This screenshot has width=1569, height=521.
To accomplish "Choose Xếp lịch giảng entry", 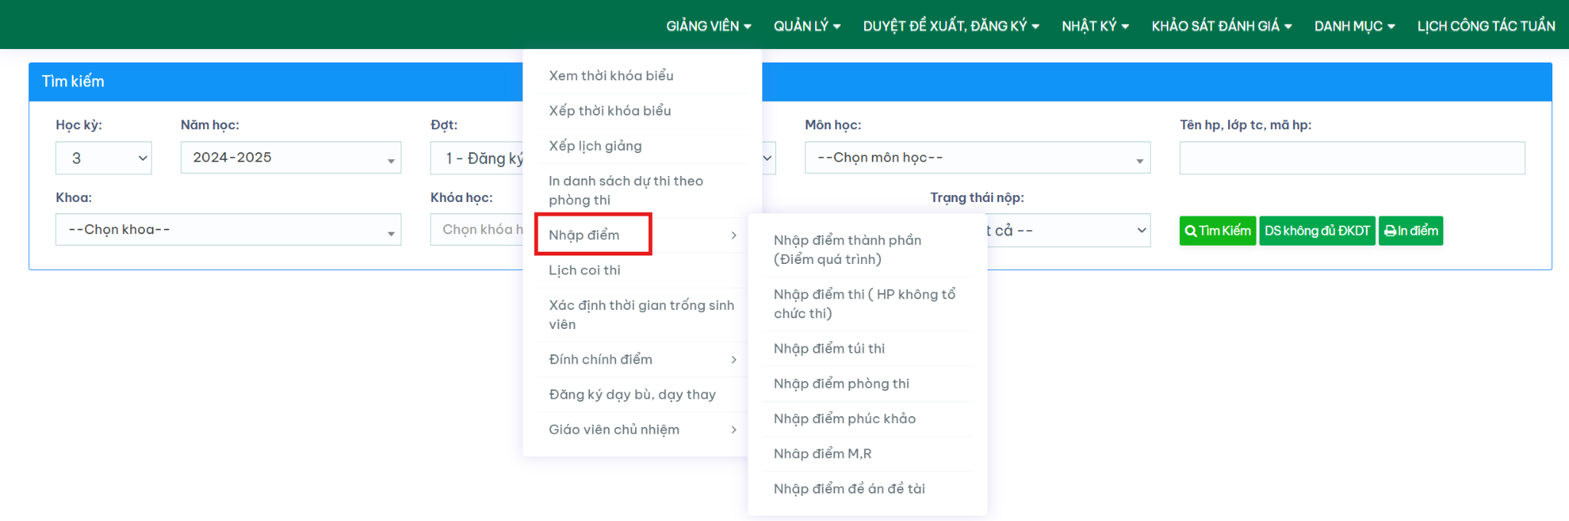I will coord(642,146).
